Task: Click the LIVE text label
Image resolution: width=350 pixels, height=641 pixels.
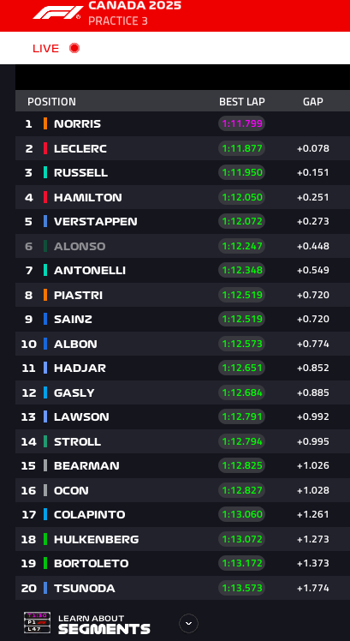Action: point(45,48)
